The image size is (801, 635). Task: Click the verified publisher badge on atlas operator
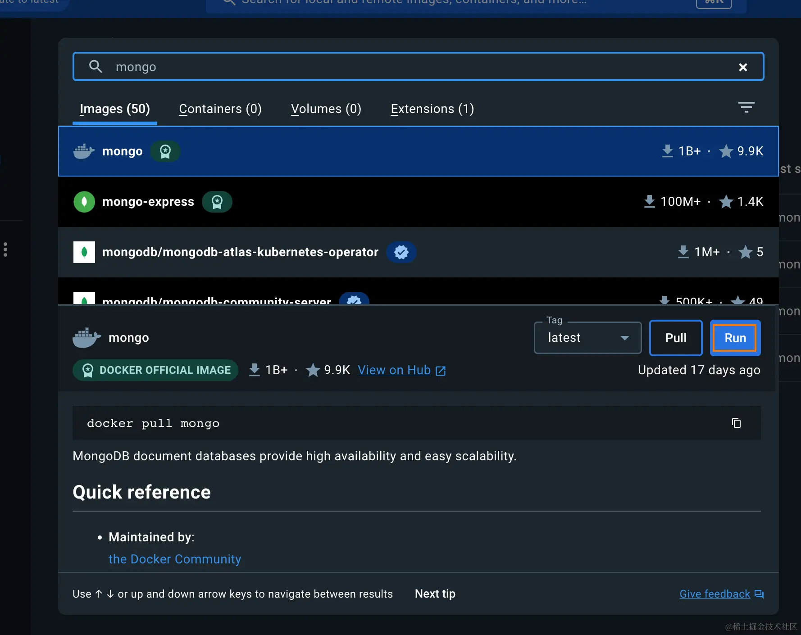401,252
